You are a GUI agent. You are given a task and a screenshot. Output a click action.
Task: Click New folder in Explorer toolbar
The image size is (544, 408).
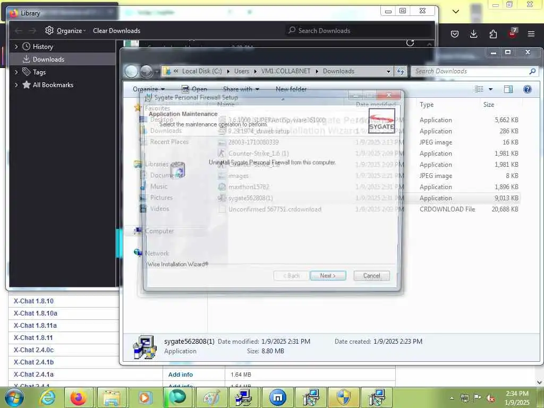pyautogui.click(x=291, y=89)
